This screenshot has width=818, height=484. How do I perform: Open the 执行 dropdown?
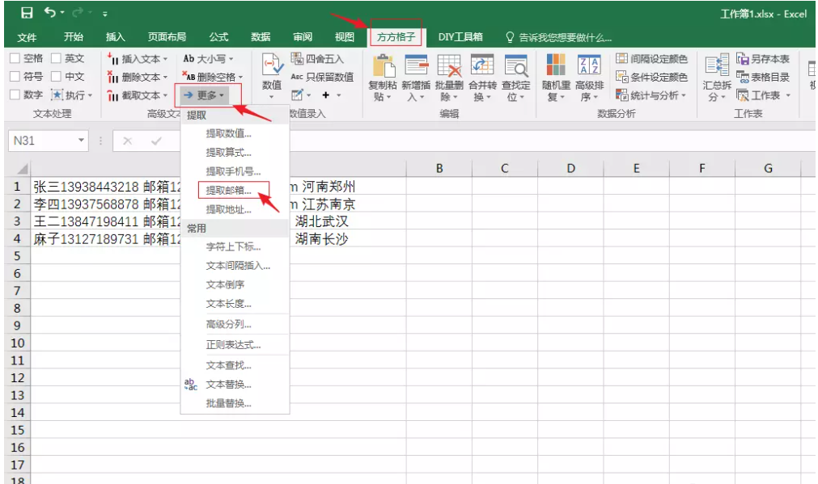(72, 95)
